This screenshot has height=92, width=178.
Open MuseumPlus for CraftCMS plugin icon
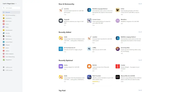[117, 77]
